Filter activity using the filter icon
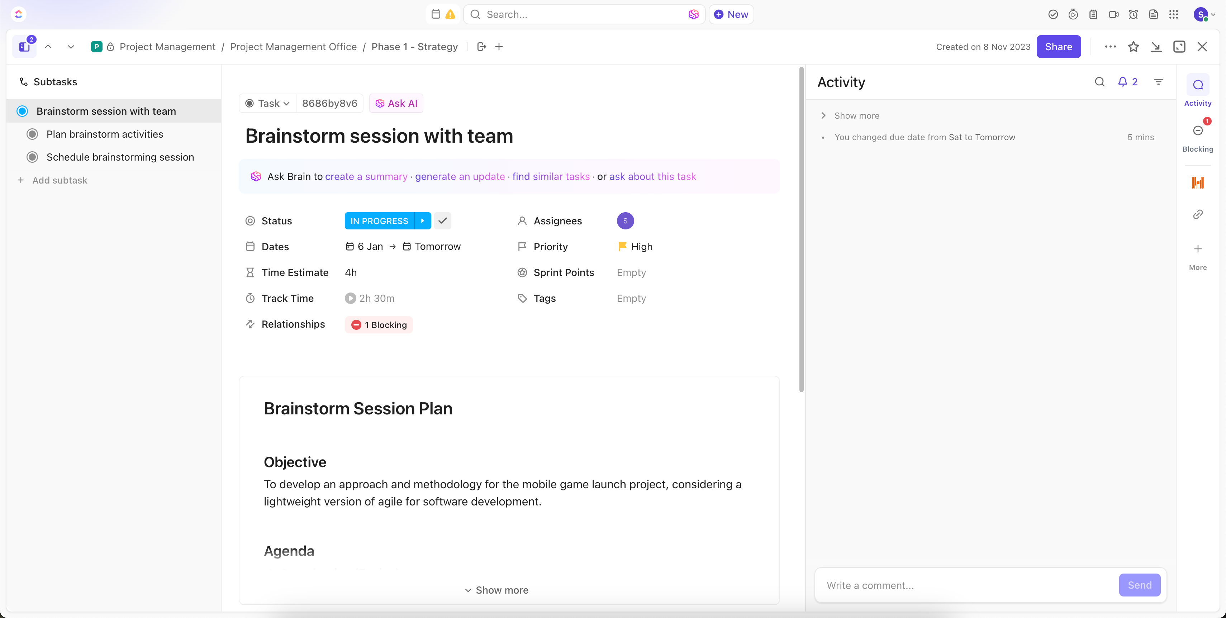The image size is (1226, 618). click(1158, 82)
